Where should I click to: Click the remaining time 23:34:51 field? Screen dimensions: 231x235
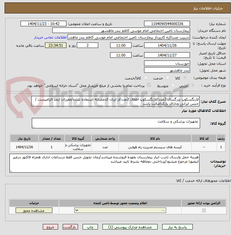pos(56,46)
